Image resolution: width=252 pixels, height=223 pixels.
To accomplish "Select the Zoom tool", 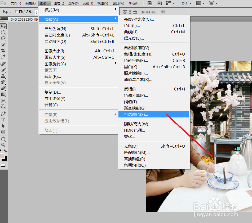I will (3, 145).
